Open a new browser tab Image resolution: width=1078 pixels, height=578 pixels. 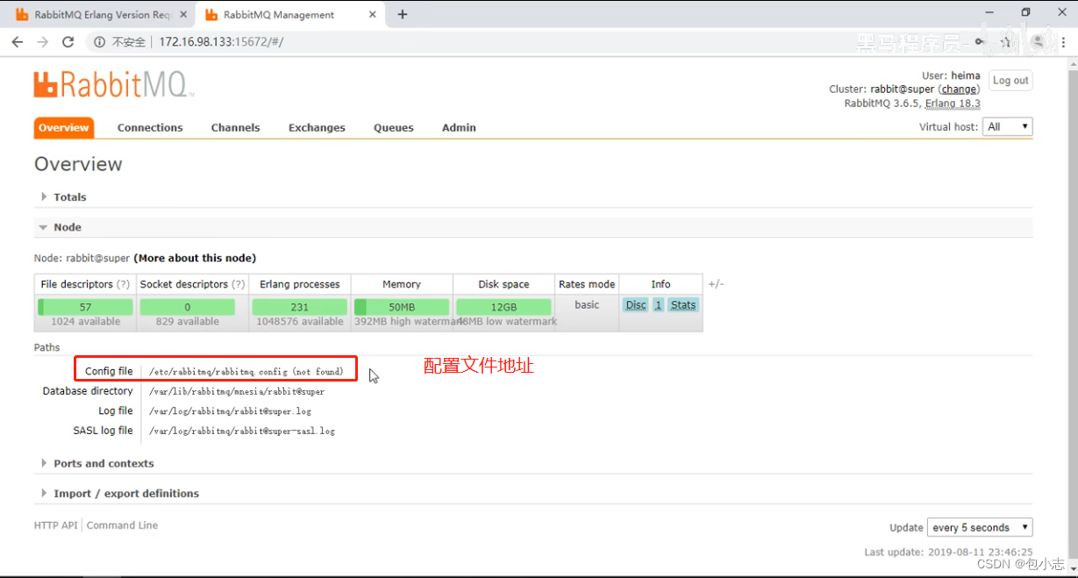[403, 15]
